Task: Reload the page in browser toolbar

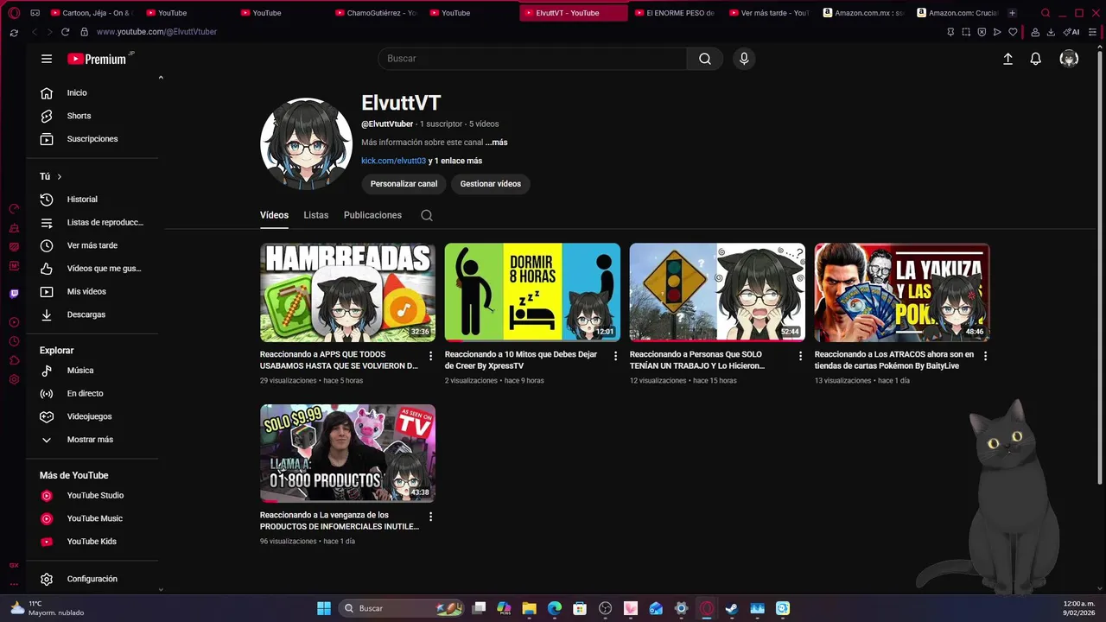Action: pyautogui.click(x=65, y=32)
